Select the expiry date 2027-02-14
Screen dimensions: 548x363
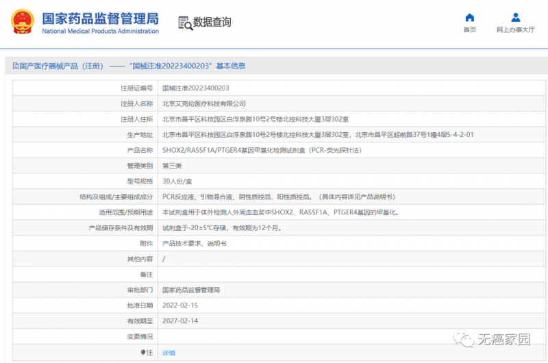(180, 321)
